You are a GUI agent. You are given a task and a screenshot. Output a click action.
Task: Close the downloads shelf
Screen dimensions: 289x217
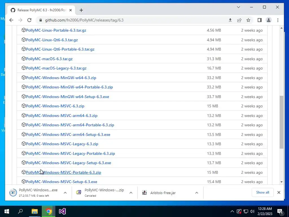pyautogui.click(x=279, y=192)
